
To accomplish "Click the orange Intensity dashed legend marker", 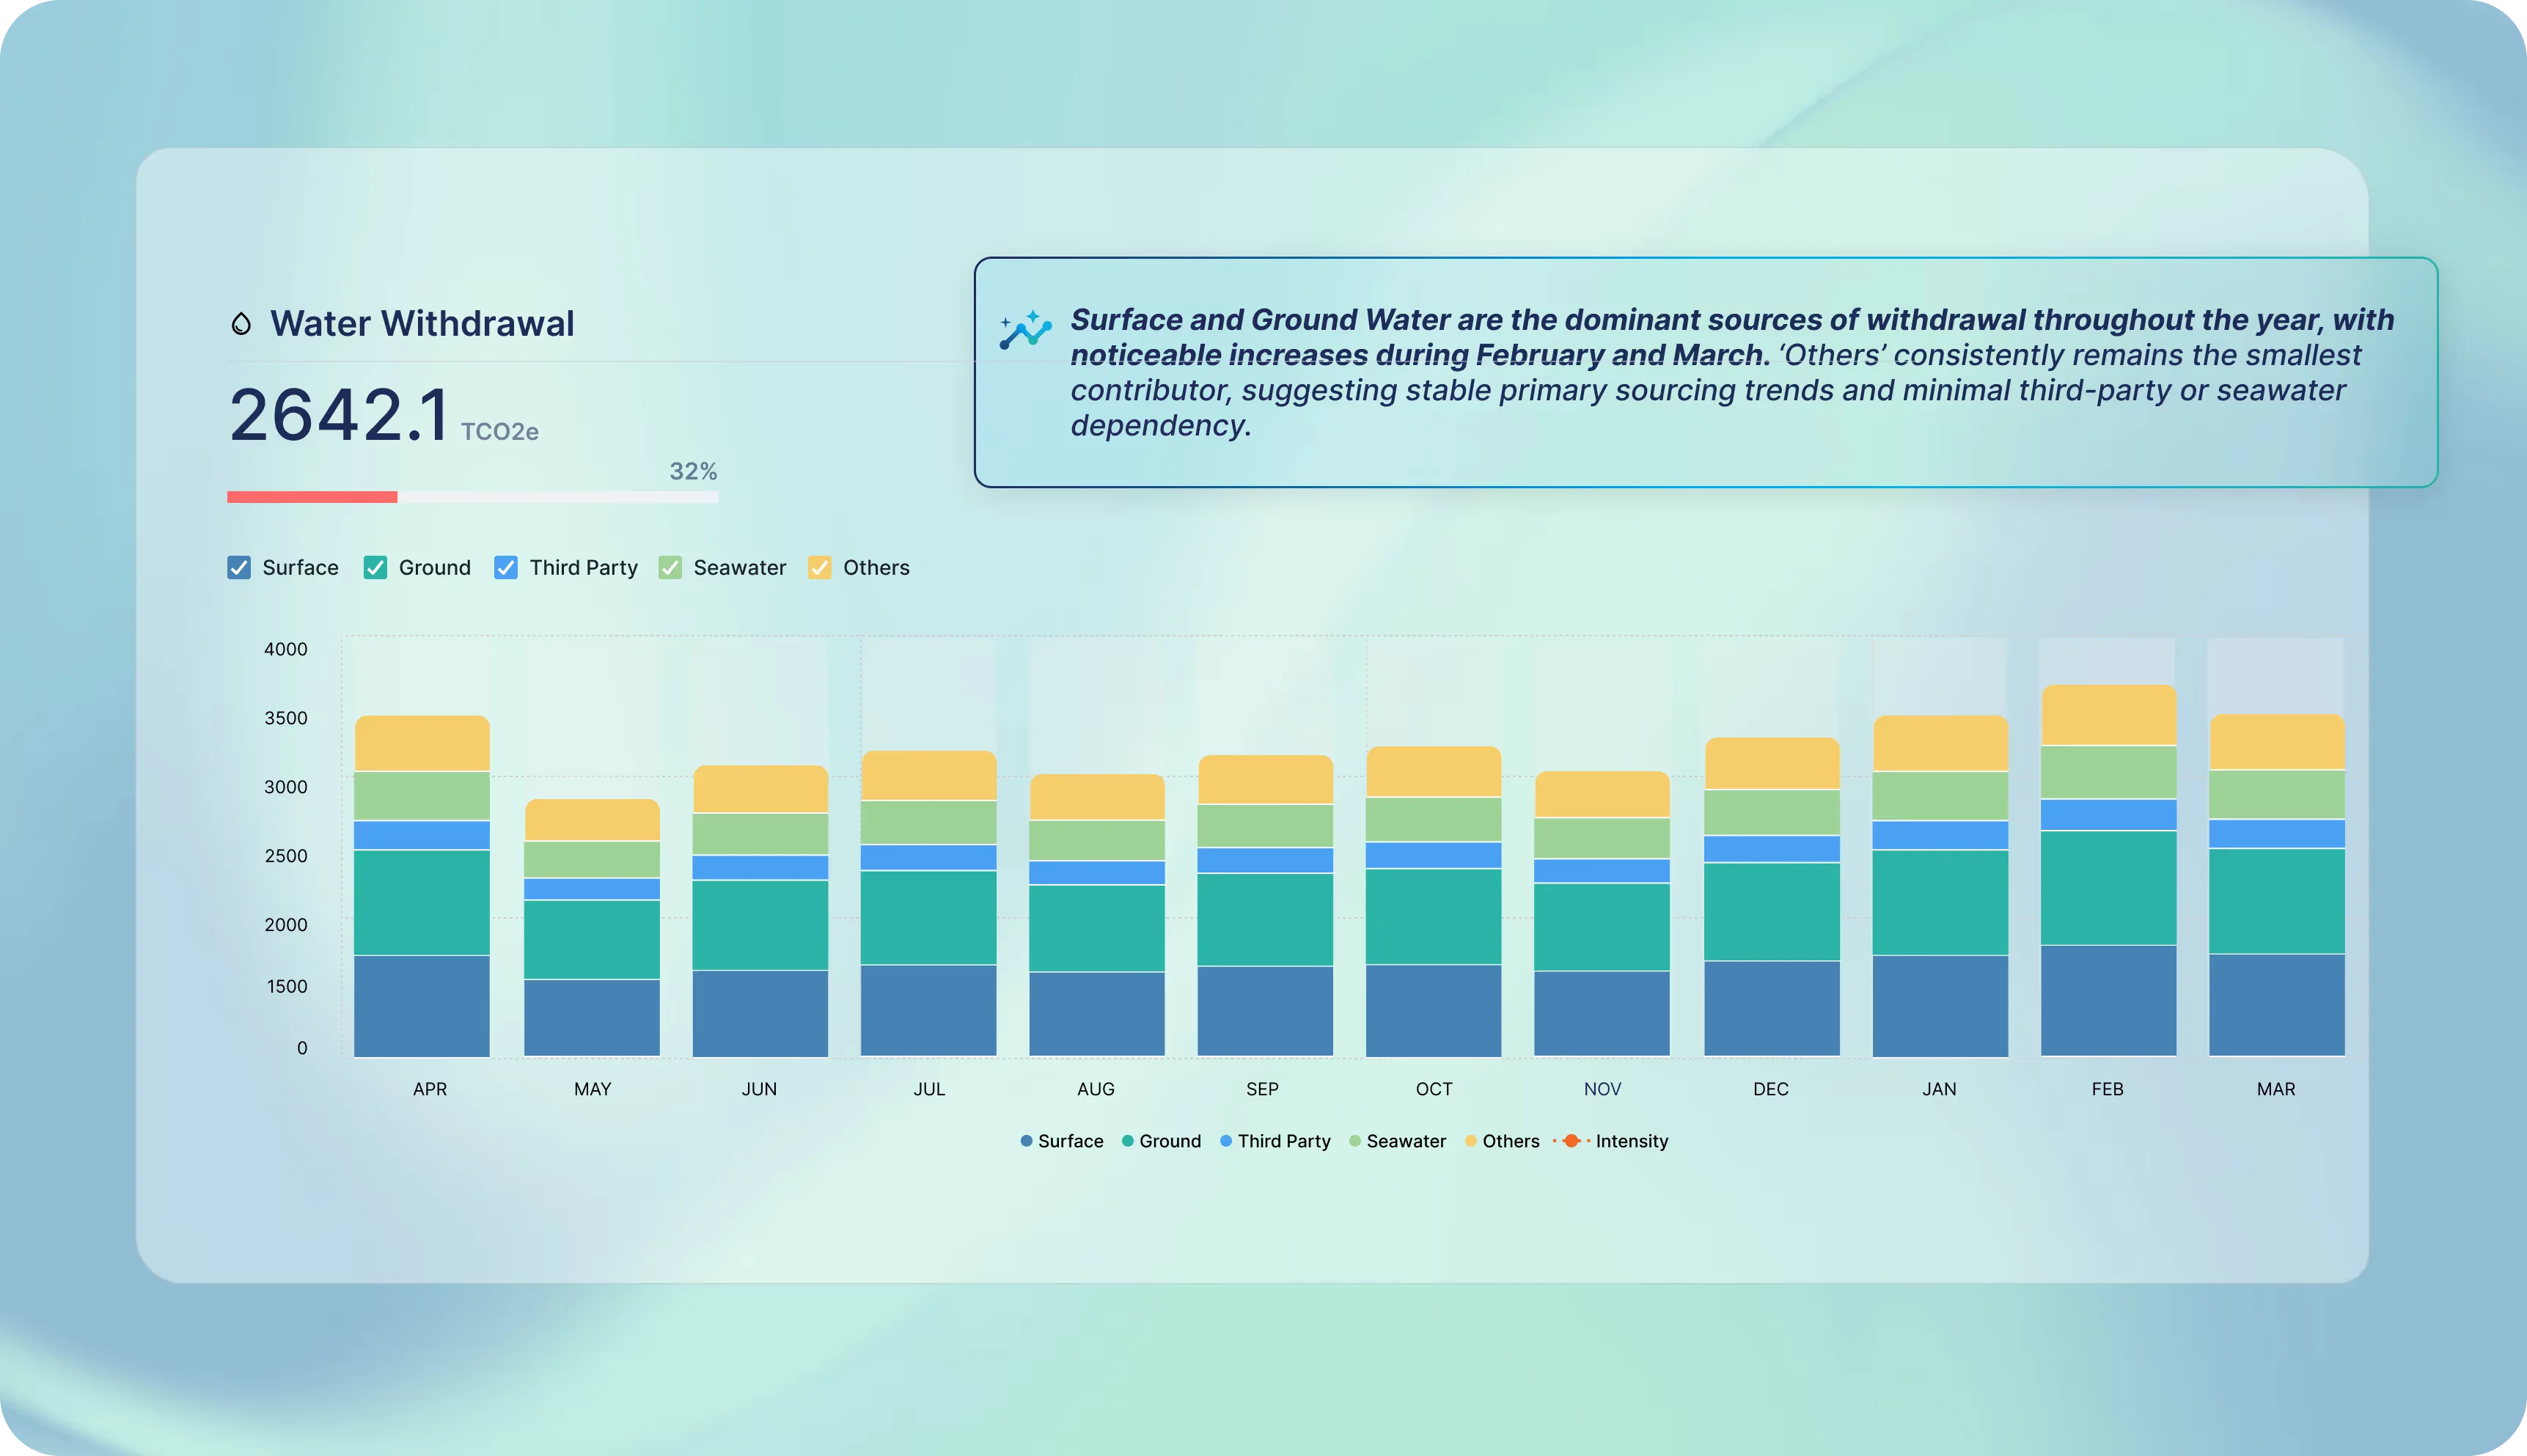I will click(x=1570, y=1141).
